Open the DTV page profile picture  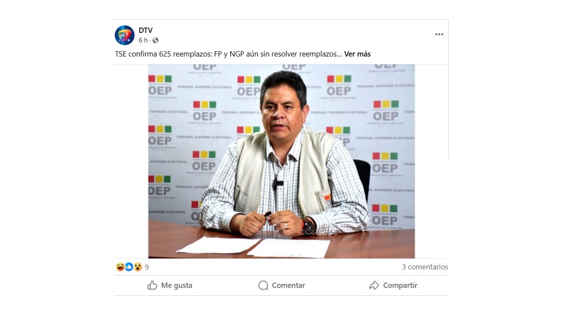coord(124,35)
